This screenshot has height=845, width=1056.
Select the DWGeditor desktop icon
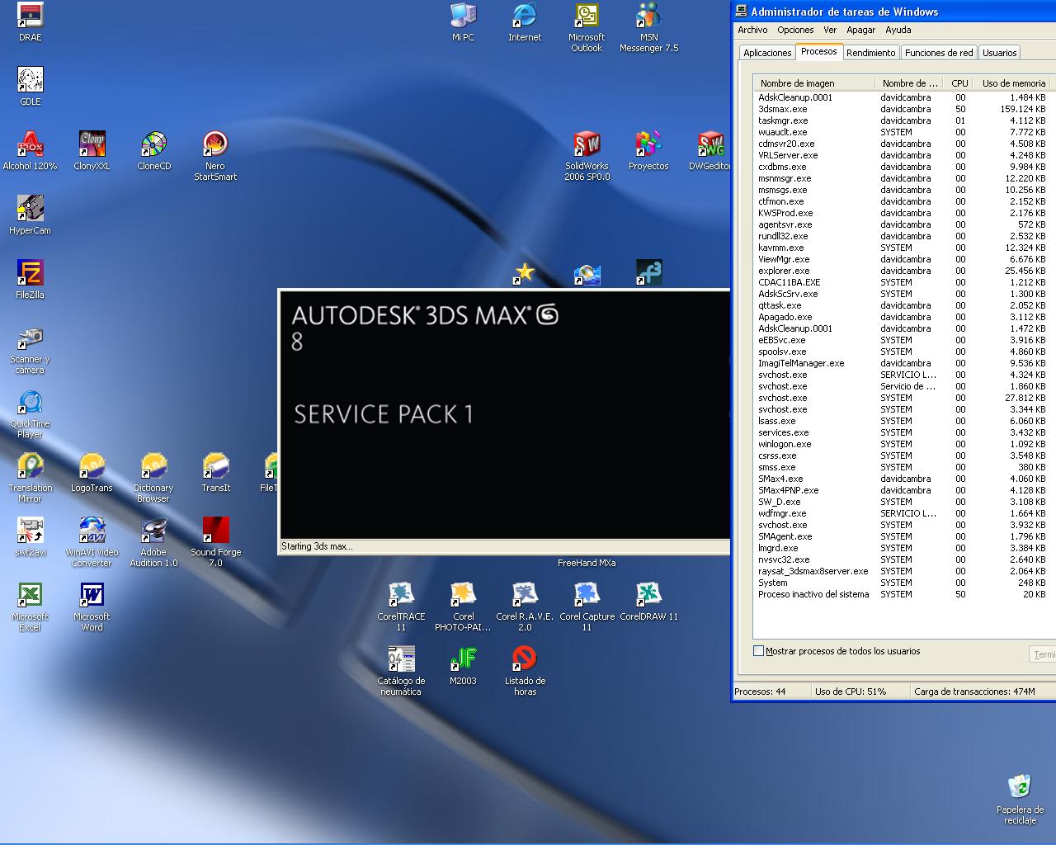click(709, 151)
